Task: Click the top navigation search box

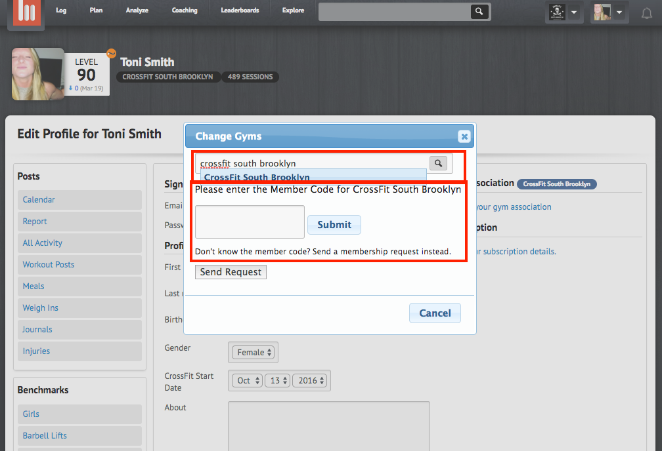Action: coord(395,12)
